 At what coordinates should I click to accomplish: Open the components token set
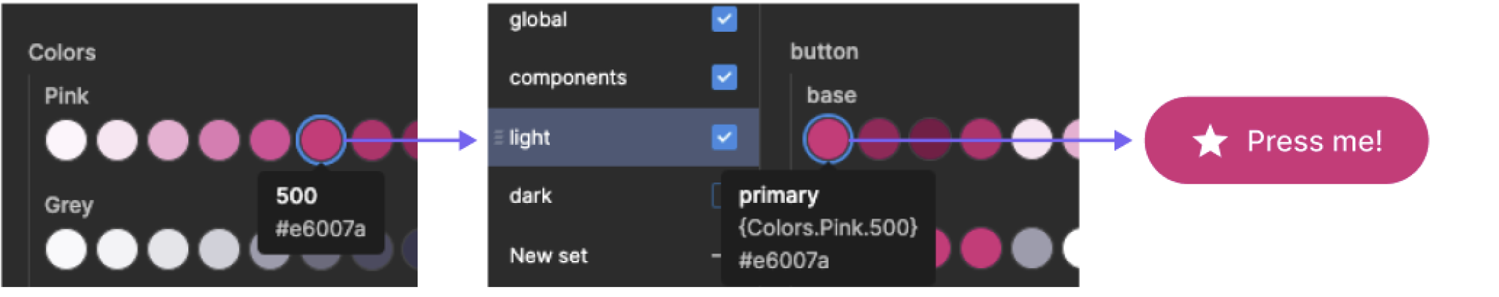tap(568, 77)
